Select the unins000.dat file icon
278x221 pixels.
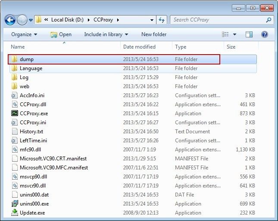[x=15, y=194]
